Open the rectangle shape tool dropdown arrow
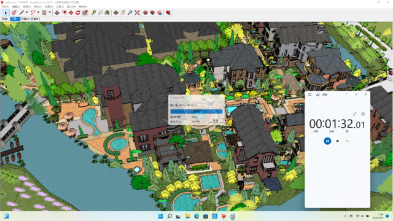Viewport: 393px width, 221px height. (x=50, y=12)
